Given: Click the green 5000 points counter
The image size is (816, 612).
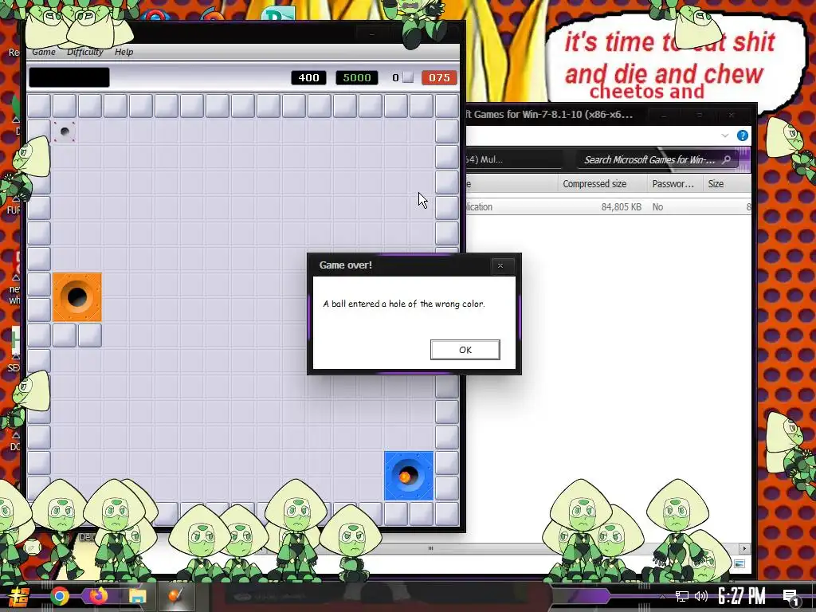Looking at the screenshot, I should point(357,77).
